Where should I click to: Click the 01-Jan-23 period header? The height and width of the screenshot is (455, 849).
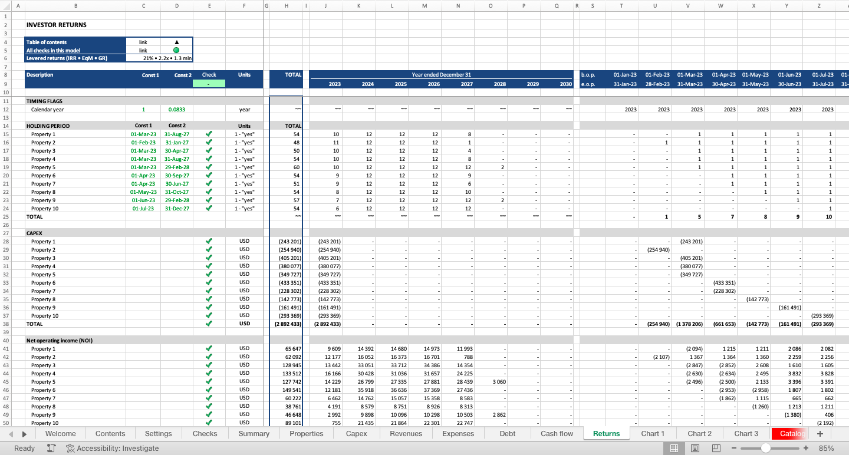coord(625,75)
